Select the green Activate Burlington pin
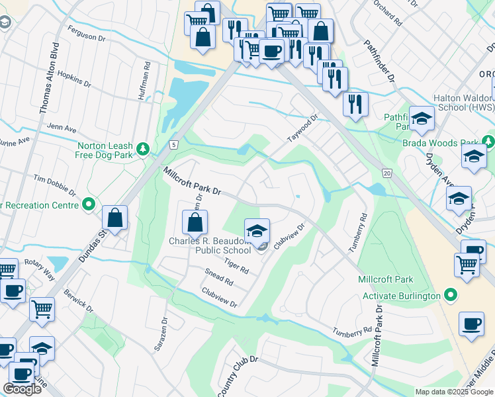This screenshot has width=495, height=397. point(451,295)
